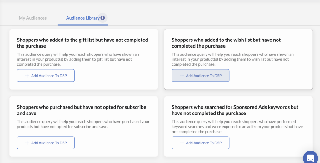Image resolution: width=320 pixels, height=163 pixels.
Task: Click the info icon beside Audience Library
Action: click(x=102, y=18)
